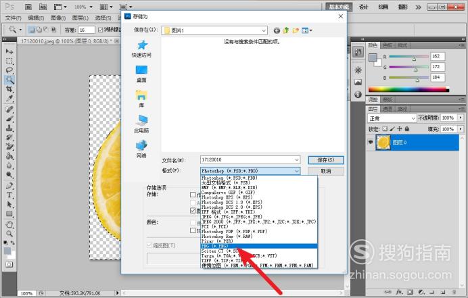Toggle anti-alias checkbox in options bar
The width and height of the screenshot is (468, 298).
click(100, 30)
